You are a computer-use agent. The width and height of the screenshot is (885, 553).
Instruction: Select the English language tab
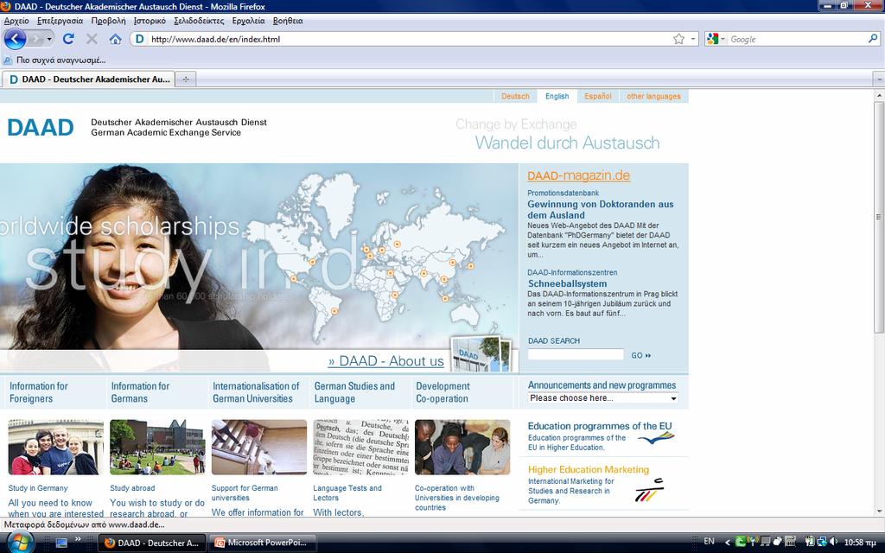tap(557, 97)
